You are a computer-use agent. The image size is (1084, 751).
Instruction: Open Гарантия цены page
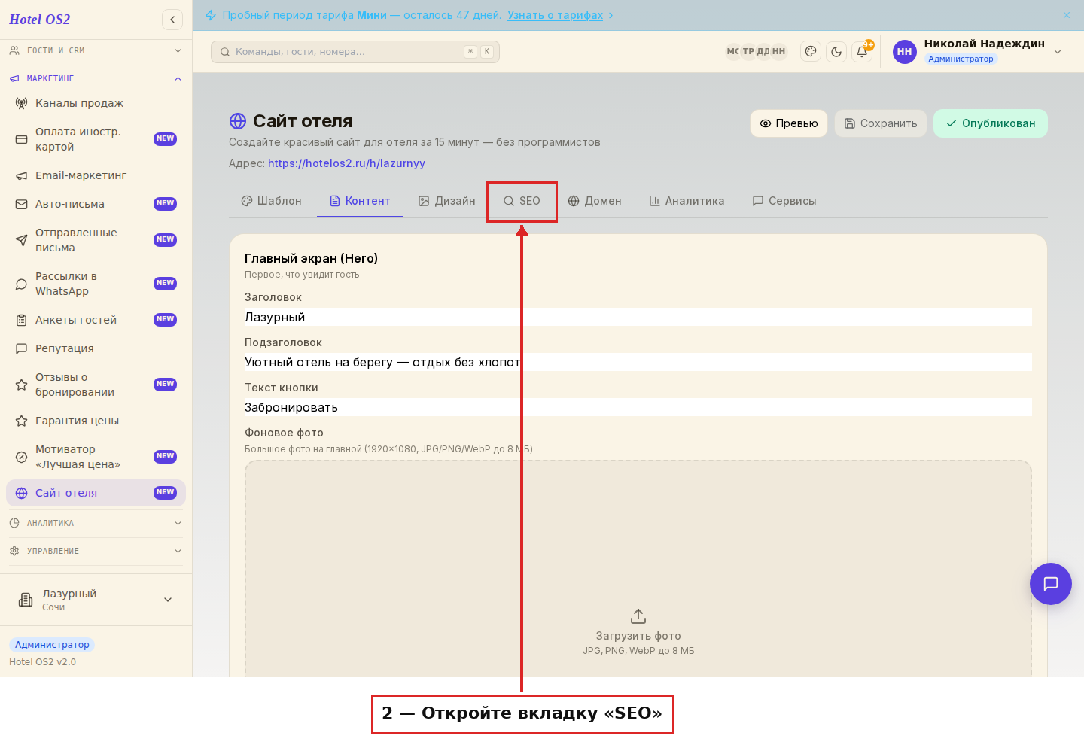[96, 421]
